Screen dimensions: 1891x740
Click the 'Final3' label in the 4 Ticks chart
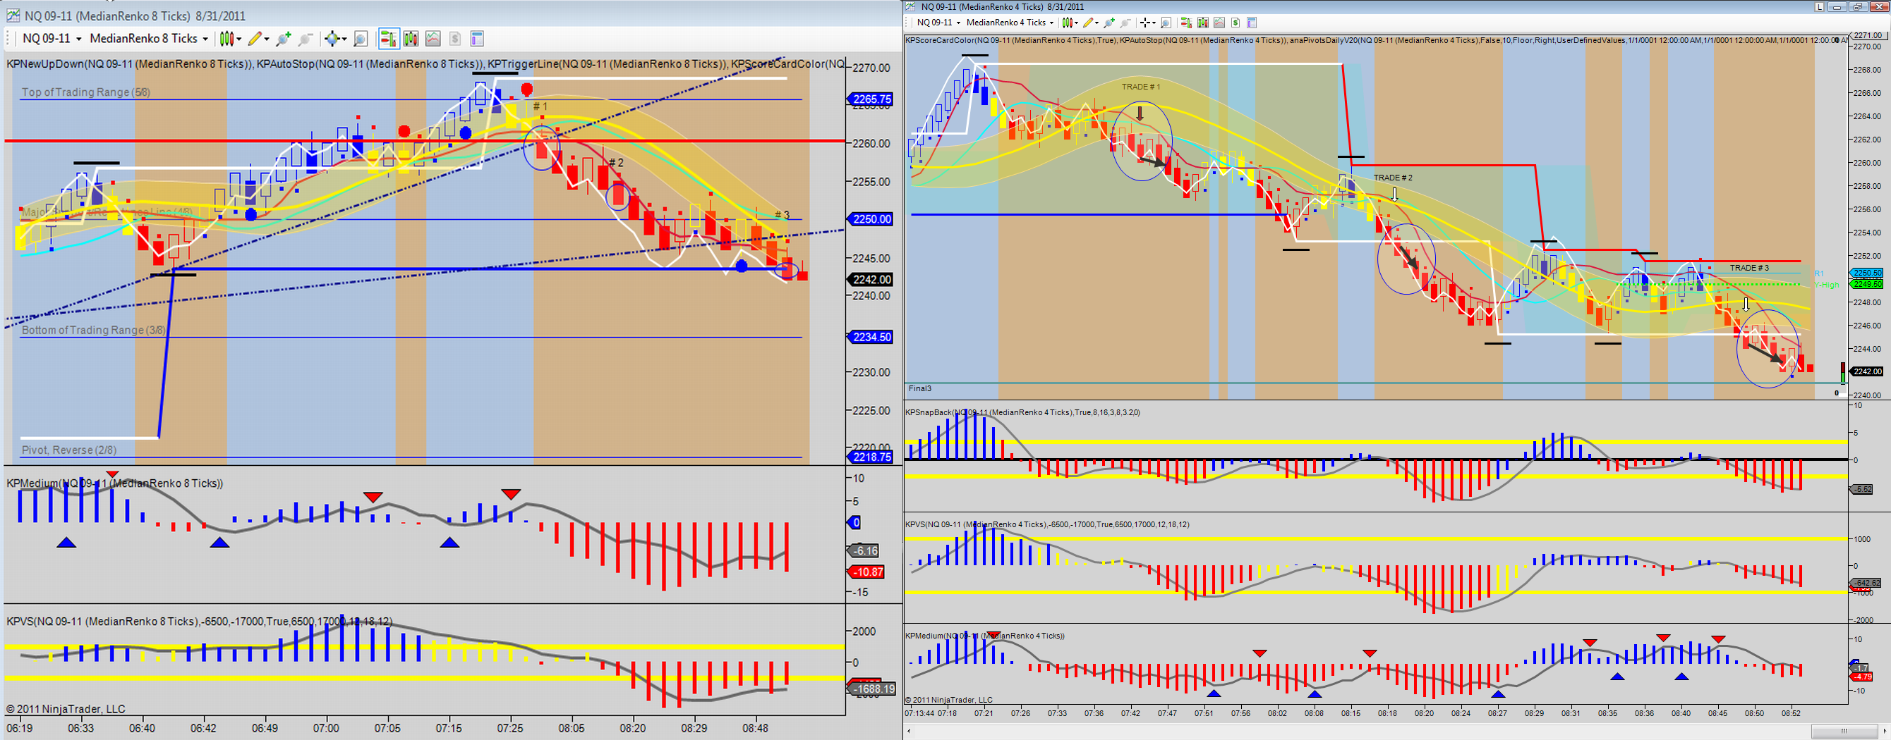coord(920,389)
